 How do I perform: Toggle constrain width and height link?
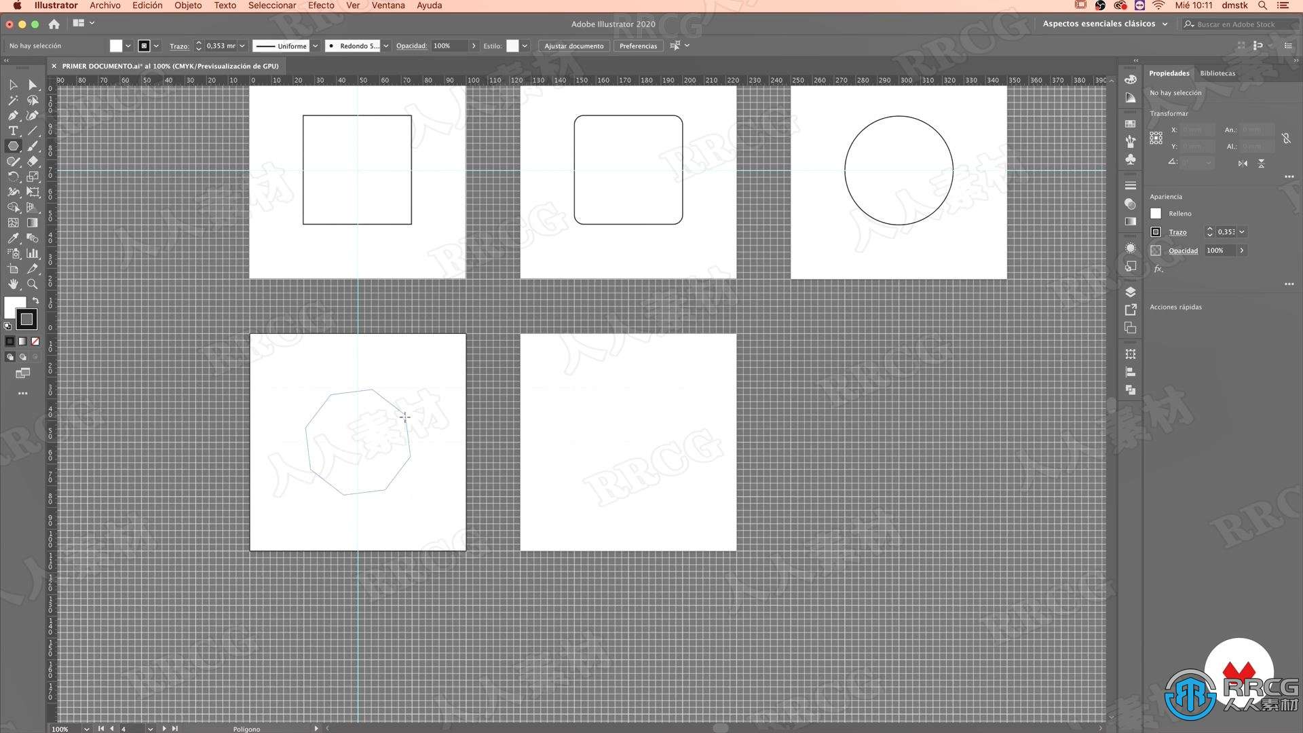pyautogui.click(x=1286, y=138)
